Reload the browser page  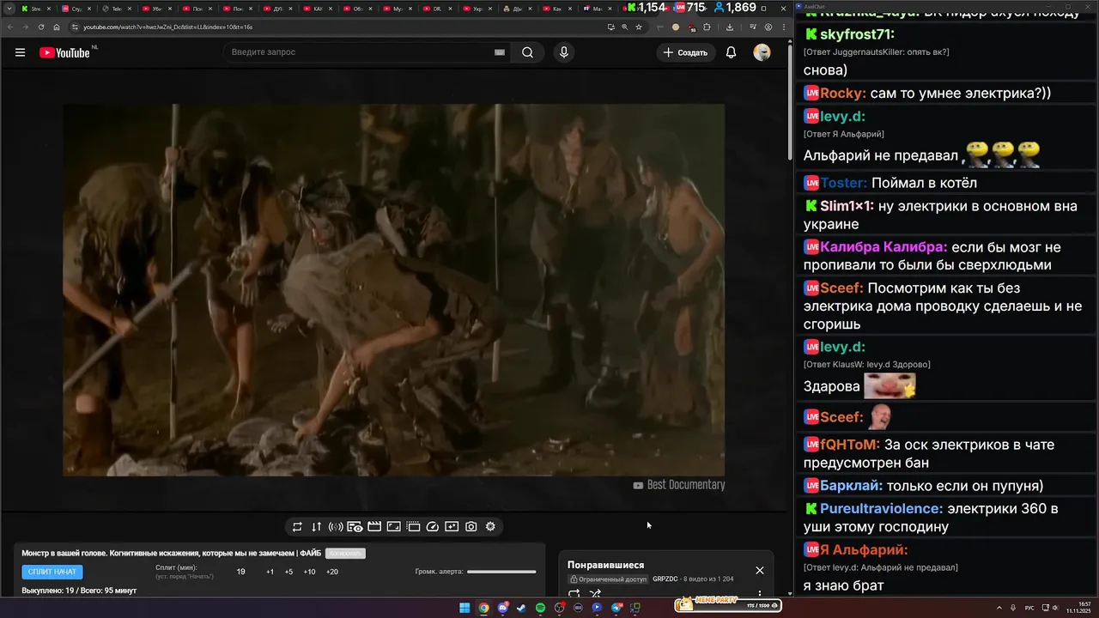pos(41,27)
